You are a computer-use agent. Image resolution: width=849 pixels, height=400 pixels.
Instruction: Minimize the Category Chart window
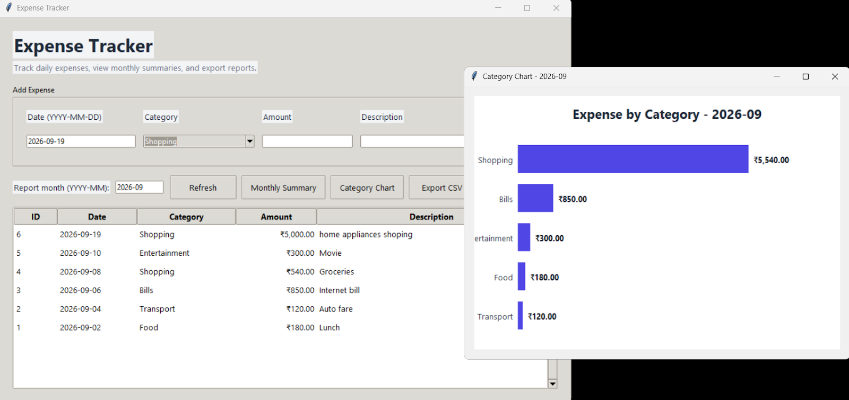(777, 76)
